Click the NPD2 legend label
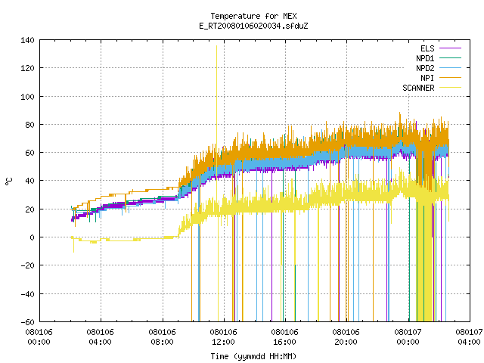 click(x=425, y=68)
